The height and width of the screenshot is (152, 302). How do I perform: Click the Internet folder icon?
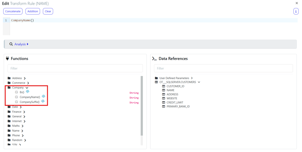coord(9,121)
